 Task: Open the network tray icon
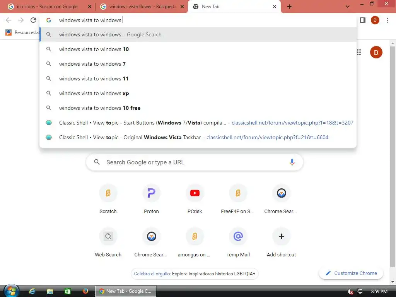360,292
